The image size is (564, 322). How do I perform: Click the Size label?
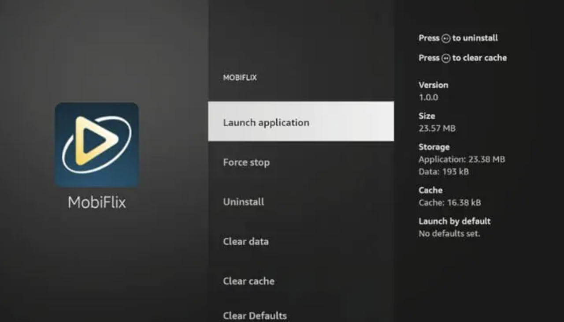[x=427, y=116]
